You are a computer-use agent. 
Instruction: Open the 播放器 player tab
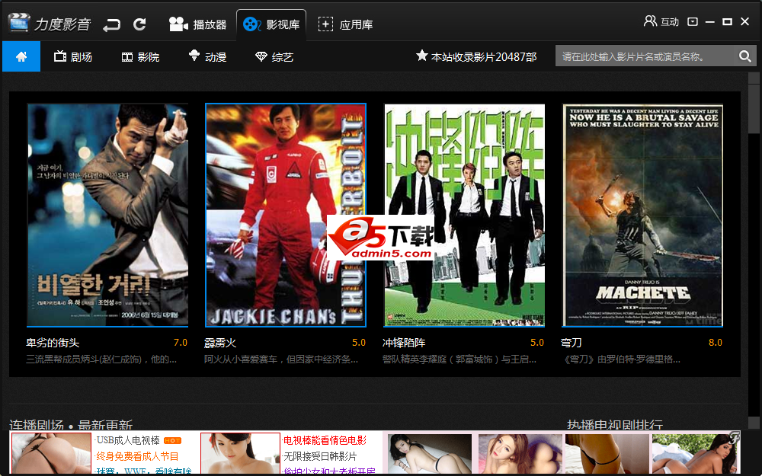point(198,24)
